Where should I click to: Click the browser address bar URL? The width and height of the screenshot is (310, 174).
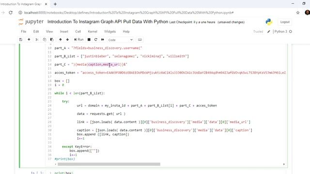tap(129, 13)
